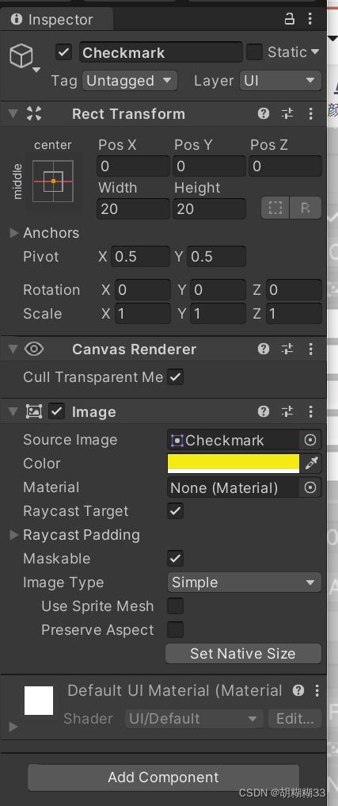Click the Add Component button
This screenshot has width=338, height=806.
point(163,777)
